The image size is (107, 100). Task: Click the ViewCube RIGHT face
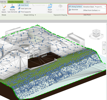pos(94,34)
